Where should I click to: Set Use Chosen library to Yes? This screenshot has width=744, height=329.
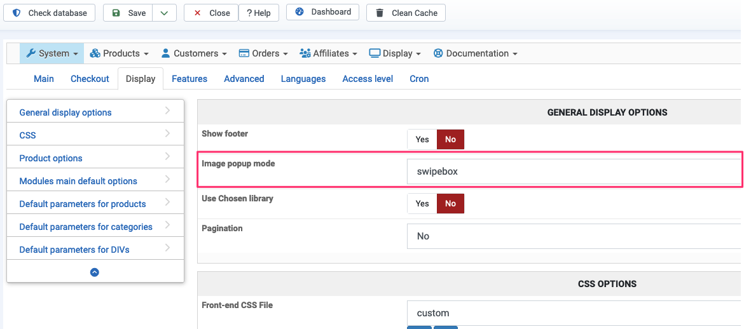422,204
